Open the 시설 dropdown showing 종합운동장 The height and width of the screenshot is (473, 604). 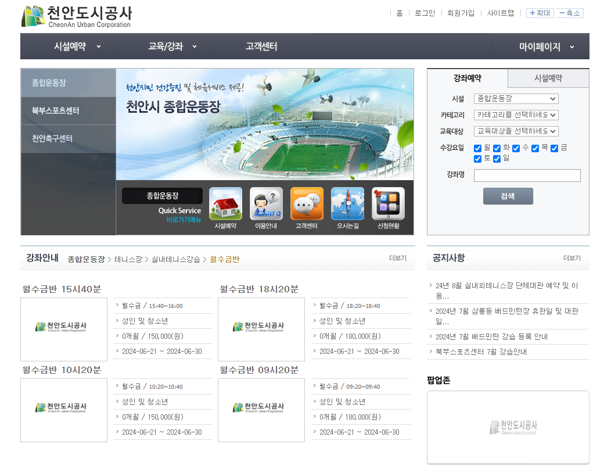click(516, 99)
